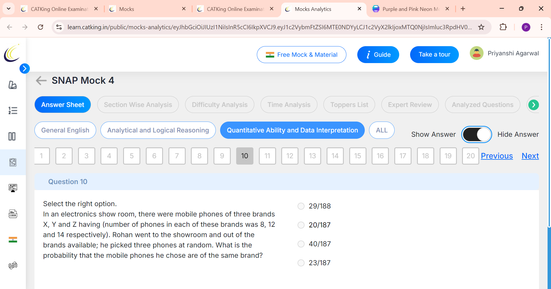Close the Mocks tab
Viewport: 551px width, 289px height.
184,9
